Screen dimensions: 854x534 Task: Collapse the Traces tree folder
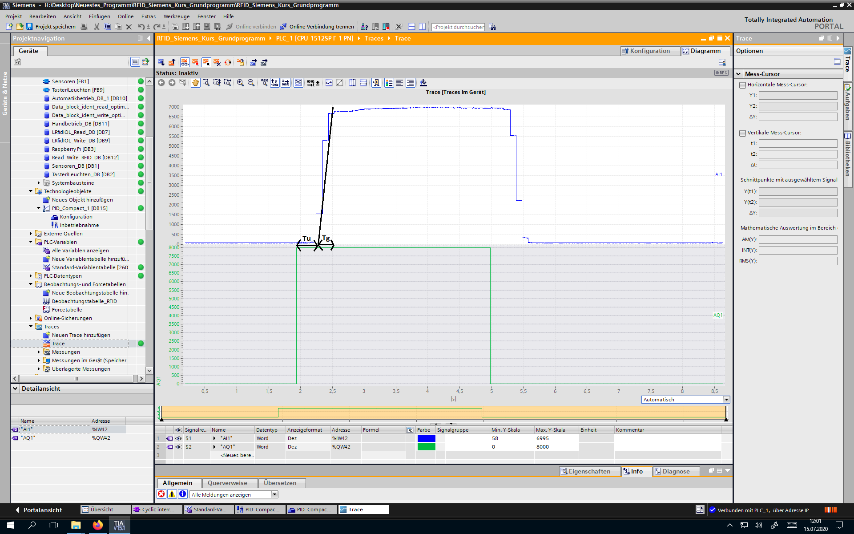coord(31,327)
